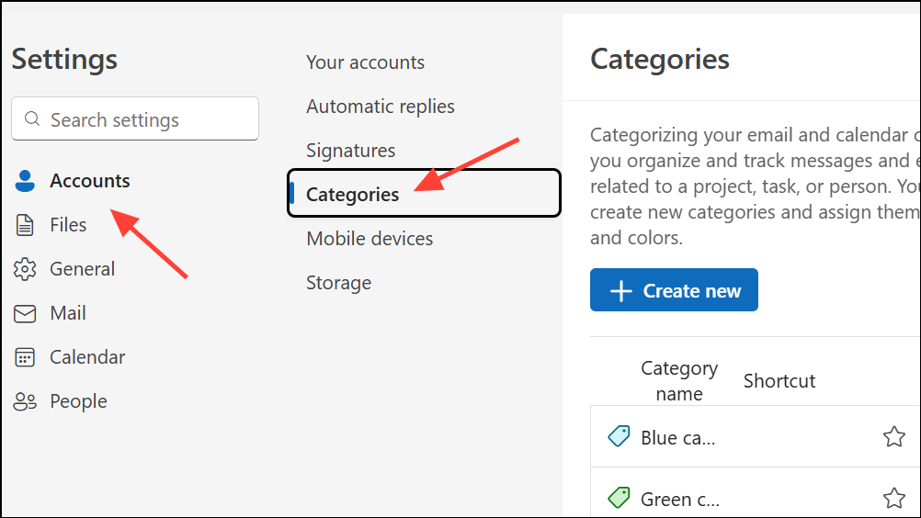This screenshot has height=518, width=921.
Task: Click the Accounts person icon
Action: (x=25, y=181)
